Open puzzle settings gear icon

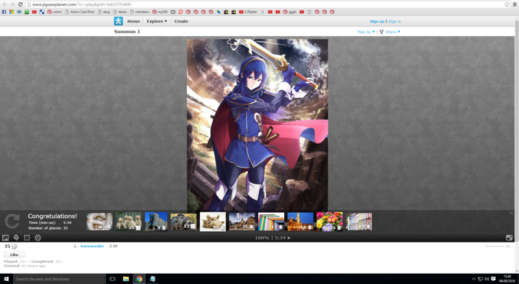[x=38, y=238]
